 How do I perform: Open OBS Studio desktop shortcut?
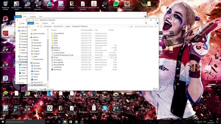point(39,94)
